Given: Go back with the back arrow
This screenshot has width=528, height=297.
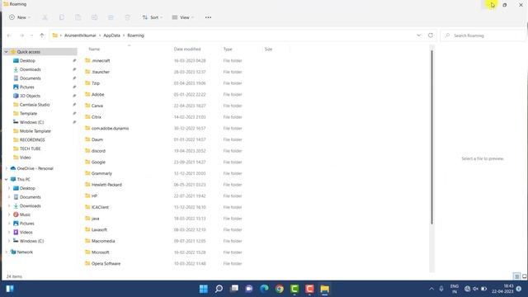Looking at the screenshot, I should 9,35.
